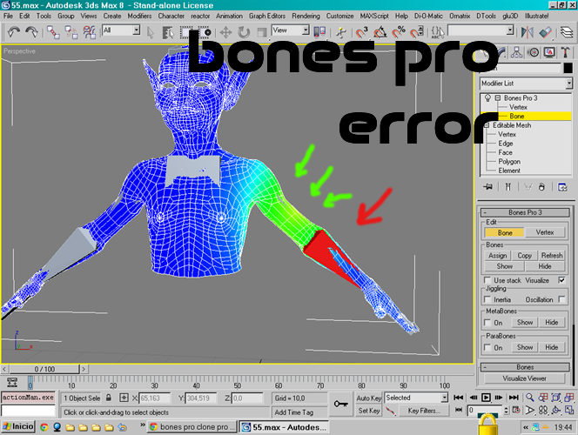The image size is (578, 435).
Task: Open the Rendering menu
Action: click(306, 16)
